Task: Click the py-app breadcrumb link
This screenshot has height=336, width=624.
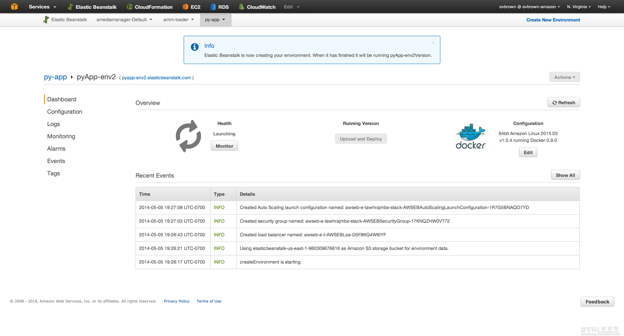Action: click(55, 77)
